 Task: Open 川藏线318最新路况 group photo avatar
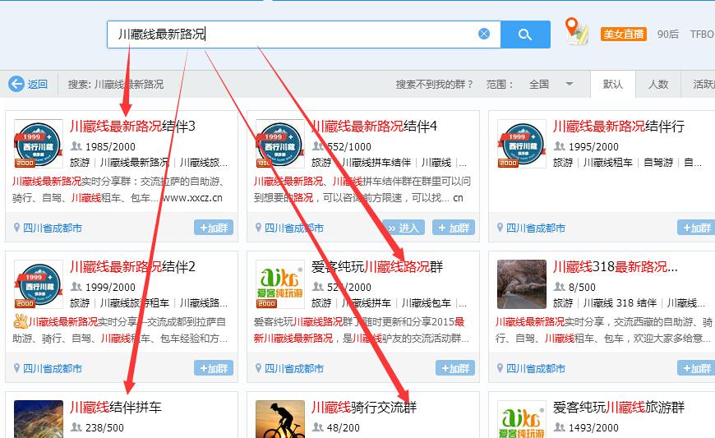(521, 284)
